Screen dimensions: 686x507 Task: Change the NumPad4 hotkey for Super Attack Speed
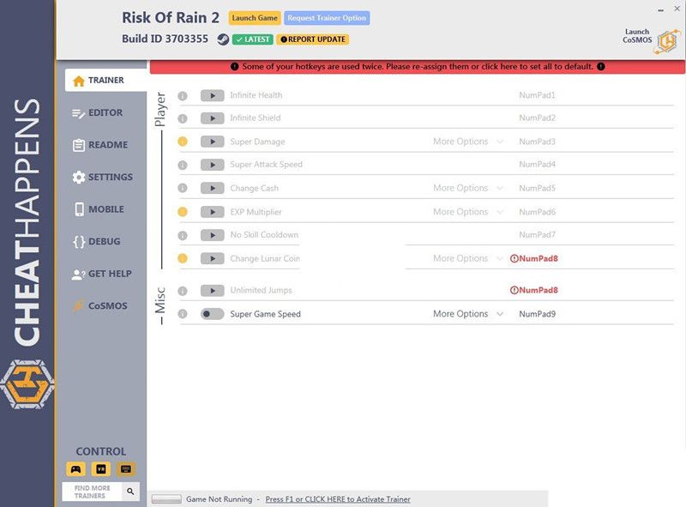click(538, 165)
